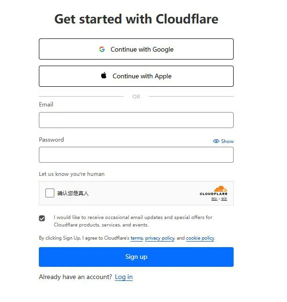
Task: Open the privacy policy link
Action: coord(160,238)
